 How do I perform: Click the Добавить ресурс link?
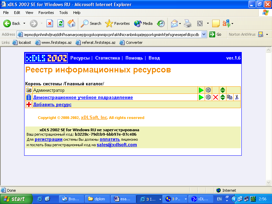point(52,104)
